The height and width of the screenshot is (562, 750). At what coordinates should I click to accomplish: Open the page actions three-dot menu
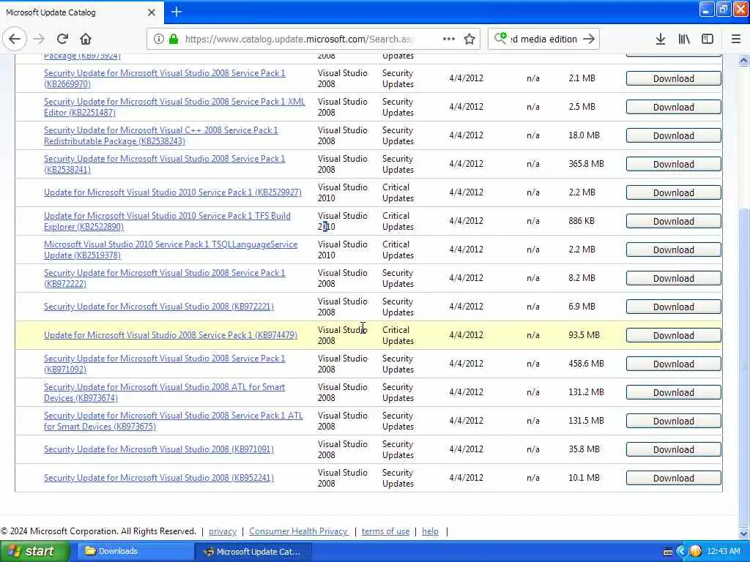pos(449,40)
